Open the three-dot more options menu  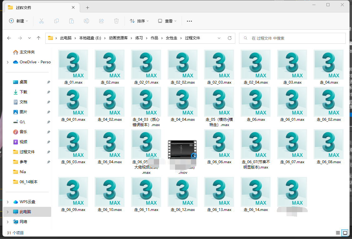tap(189, 21)
